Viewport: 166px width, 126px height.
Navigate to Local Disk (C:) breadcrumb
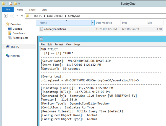pyautogui.click(x=55, y=16)
